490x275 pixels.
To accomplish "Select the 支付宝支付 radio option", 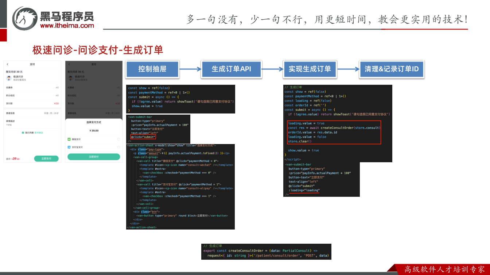I will click(x=118, y=147).
